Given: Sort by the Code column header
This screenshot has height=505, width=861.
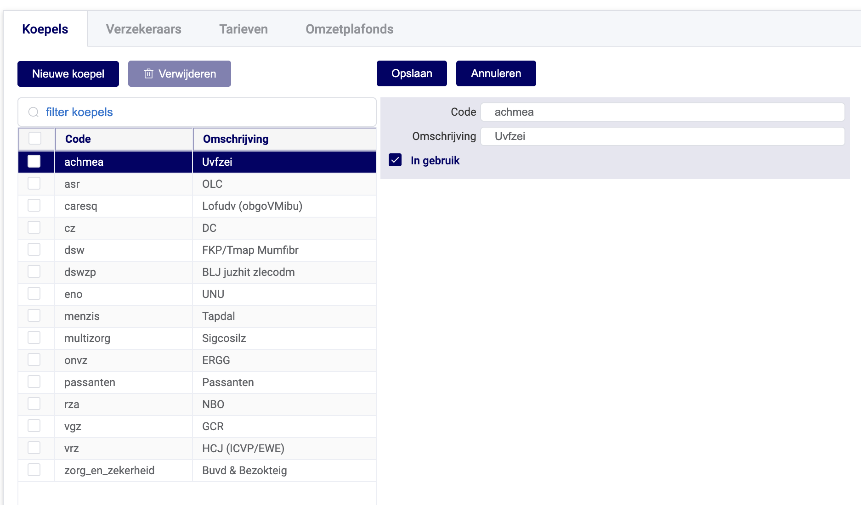Looking at the screenshot, I should tap(78, 139).
